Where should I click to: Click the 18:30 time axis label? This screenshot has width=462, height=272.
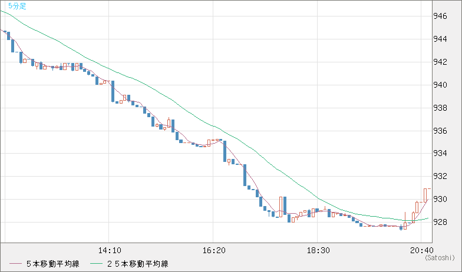click(x=318, y=251)
